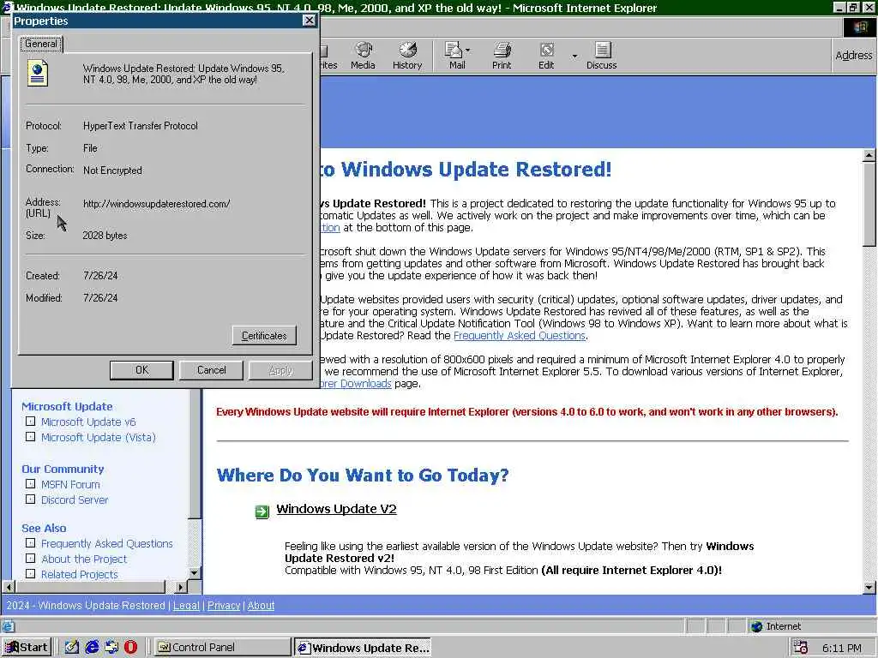
Task: Click main page scrollbar up arrow
Action: [x=869, y=155]
